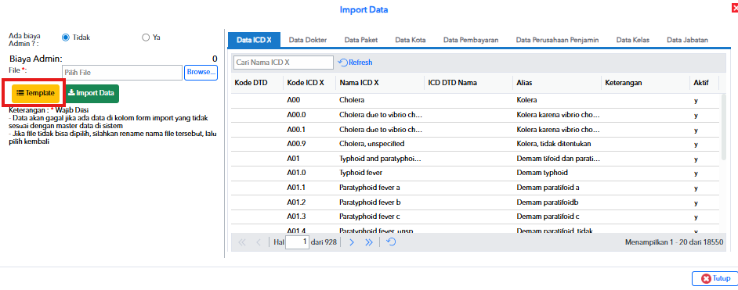Go to next page in pagination bar
738x290 pixels.
pos(352,242)
